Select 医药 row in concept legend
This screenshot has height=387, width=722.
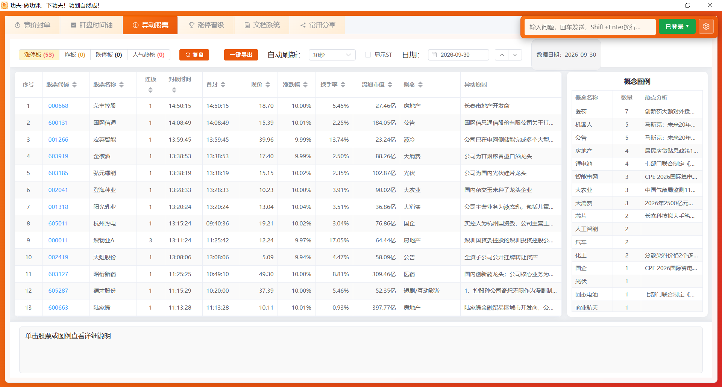[x=637, y=112]
